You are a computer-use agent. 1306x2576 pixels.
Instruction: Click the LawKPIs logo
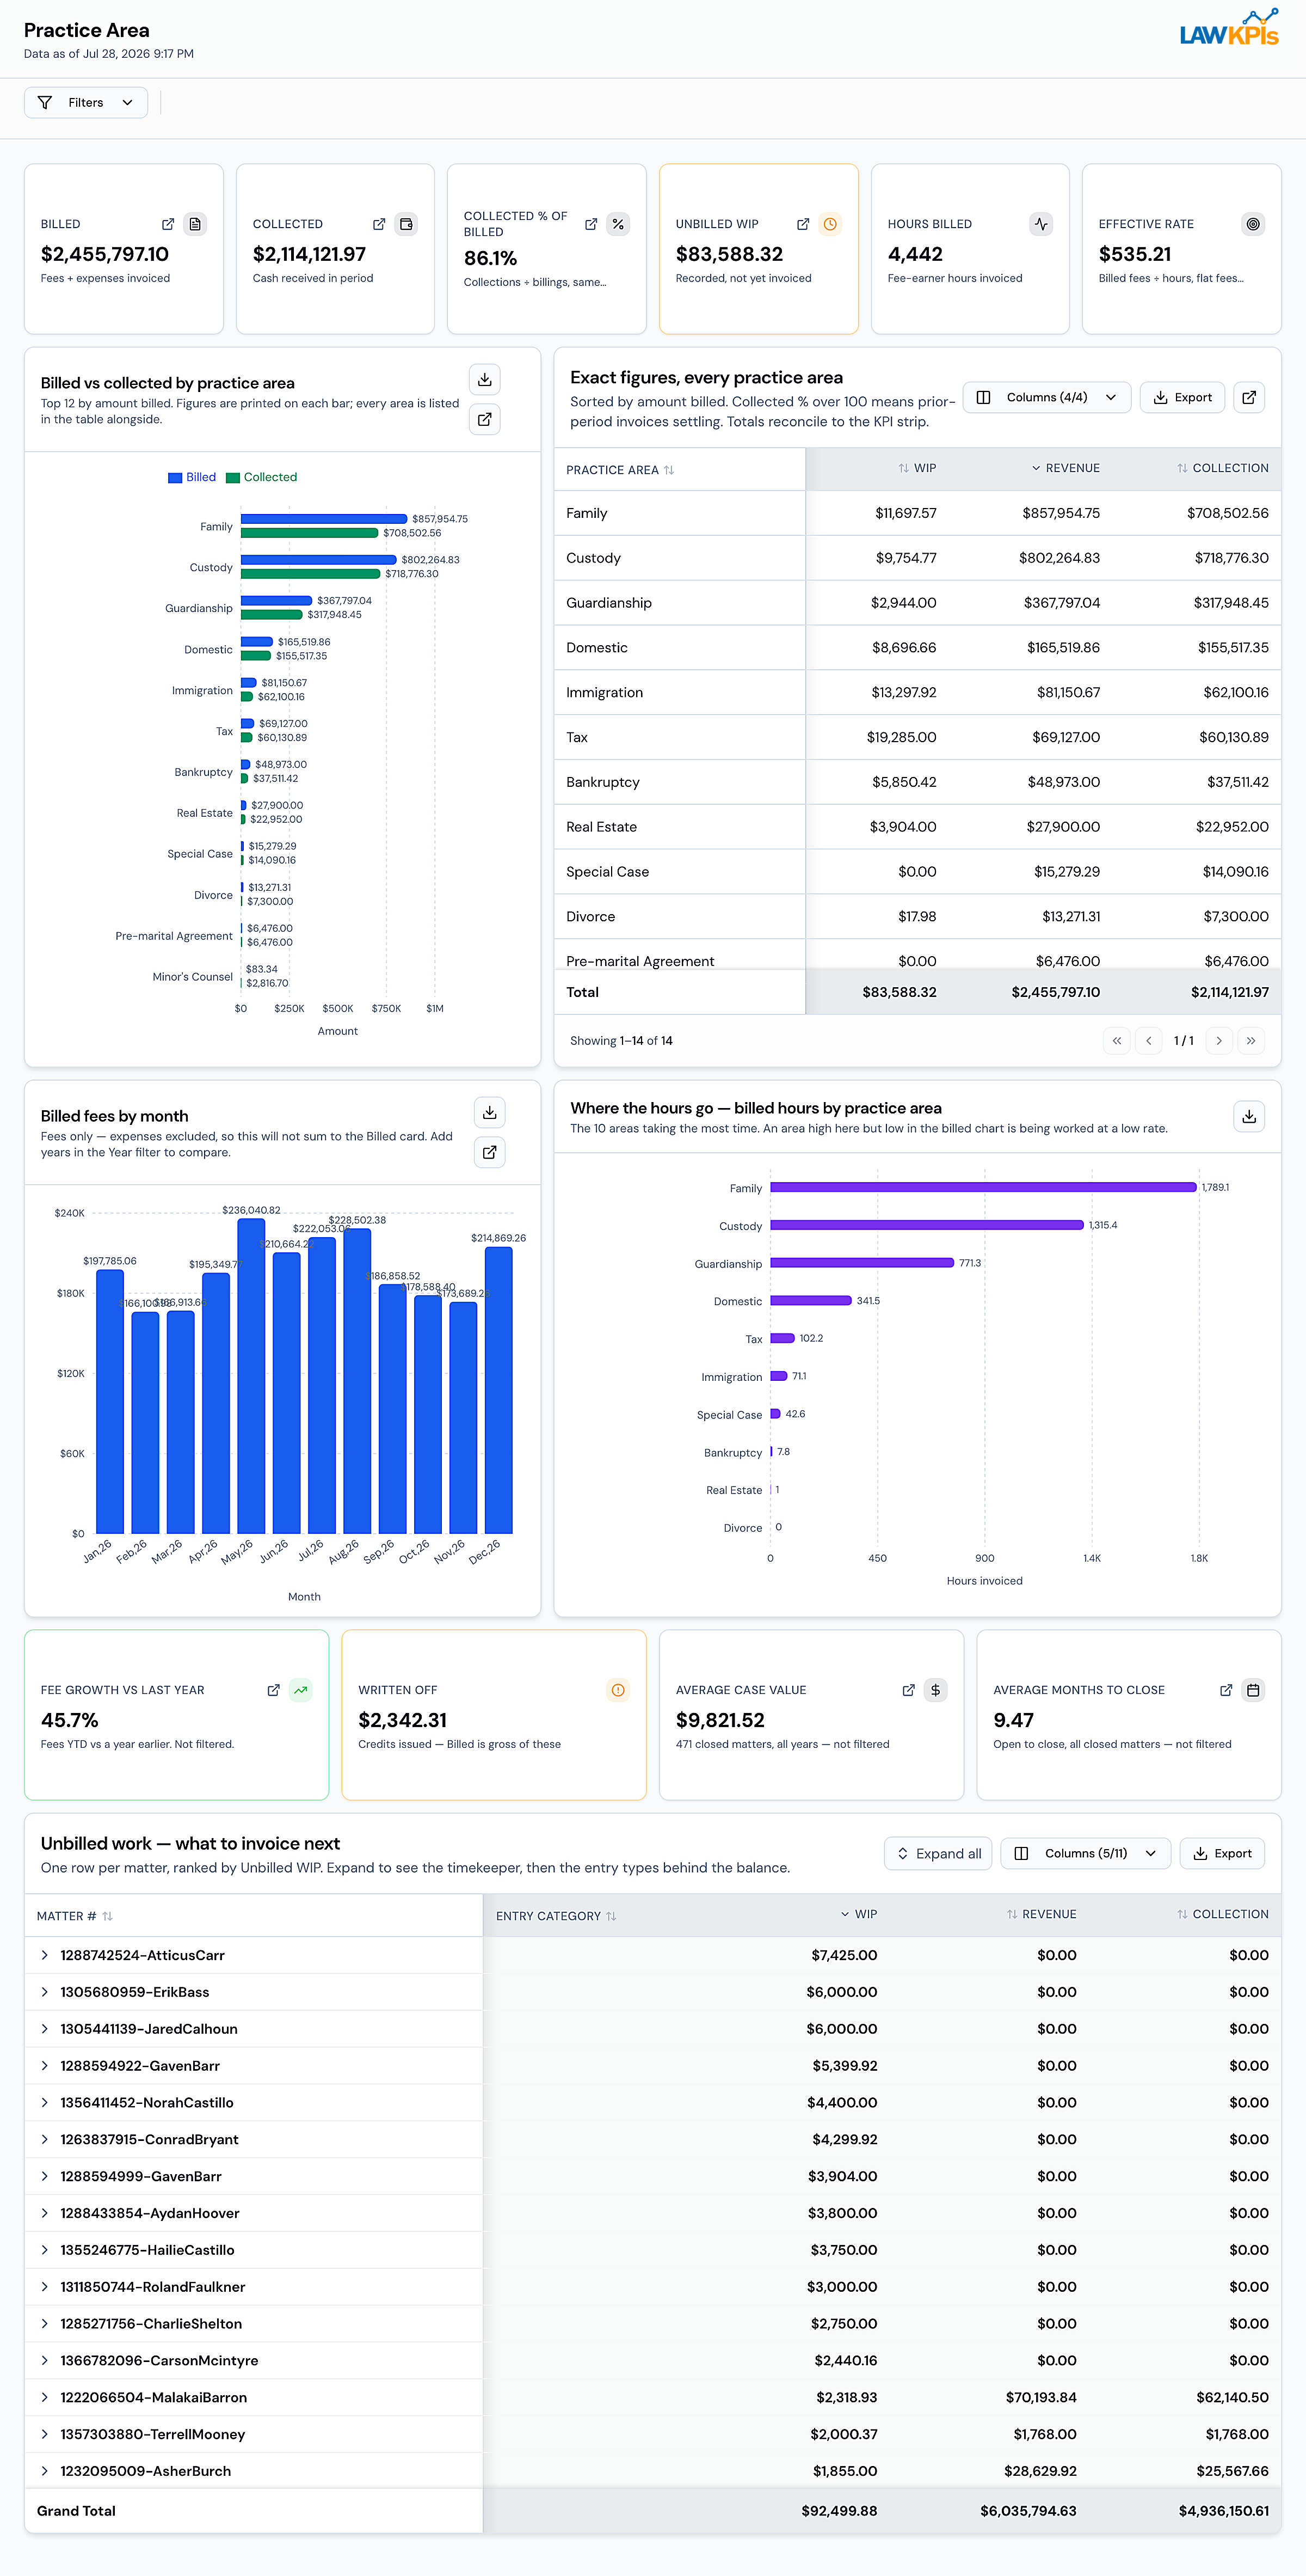click(x=1229, y=28)
